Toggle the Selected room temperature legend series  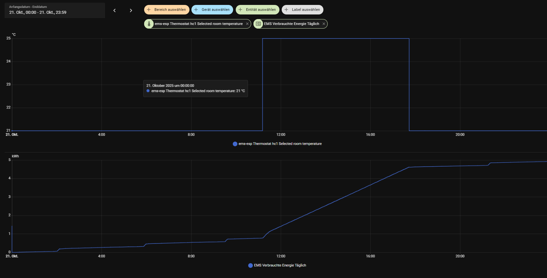click(280, 144)
